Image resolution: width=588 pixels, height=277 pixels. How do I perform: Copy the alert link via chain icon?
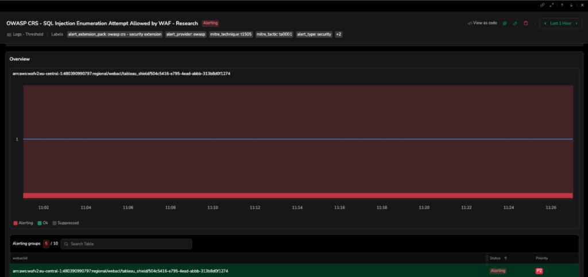pyautogui.click(x=543, y=5)
